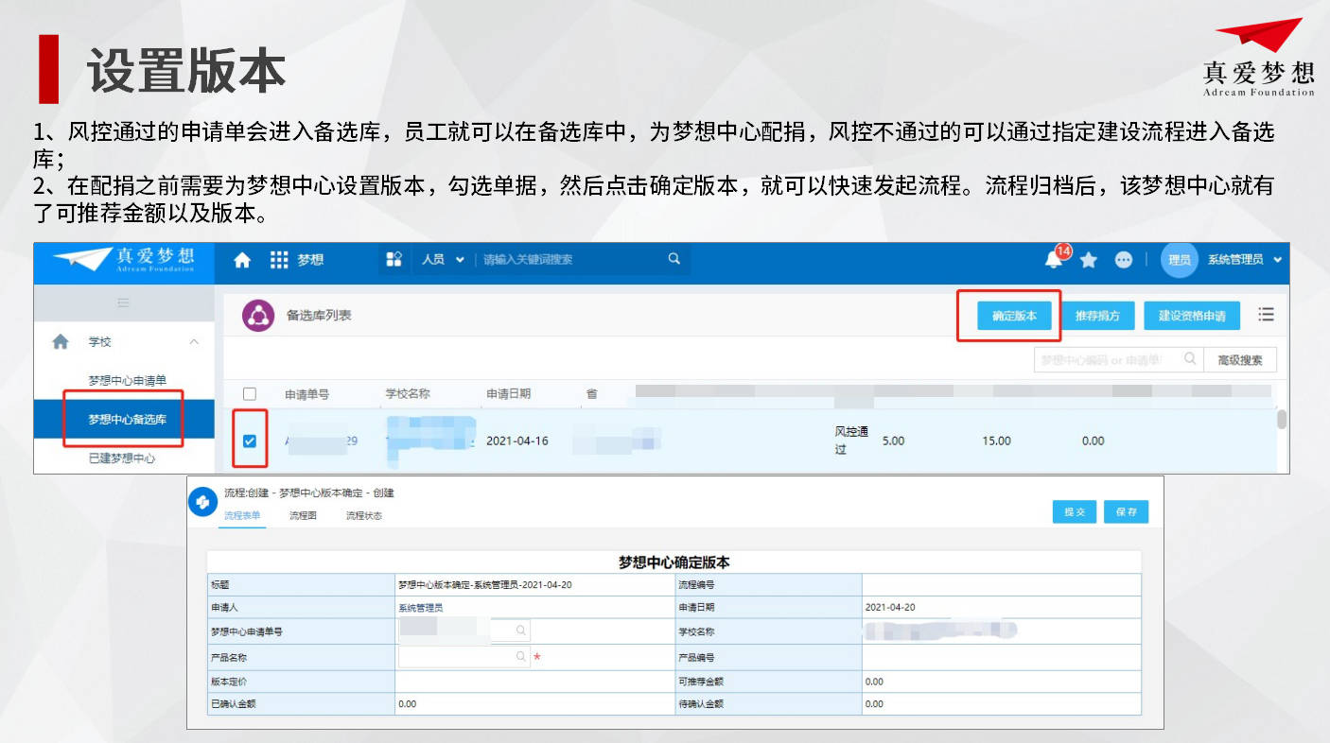Click the notification bell with badge 14

[x=1054, y=260]
